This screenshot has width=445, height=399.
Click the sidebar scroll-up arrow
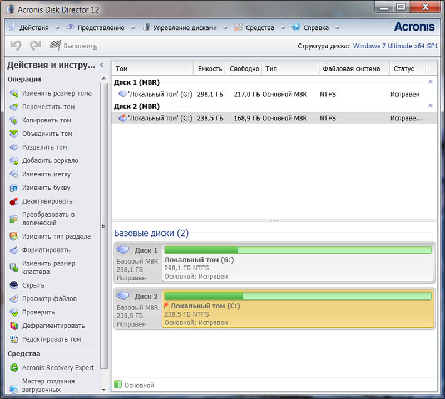pyautogui.click(x=104, y=78)
